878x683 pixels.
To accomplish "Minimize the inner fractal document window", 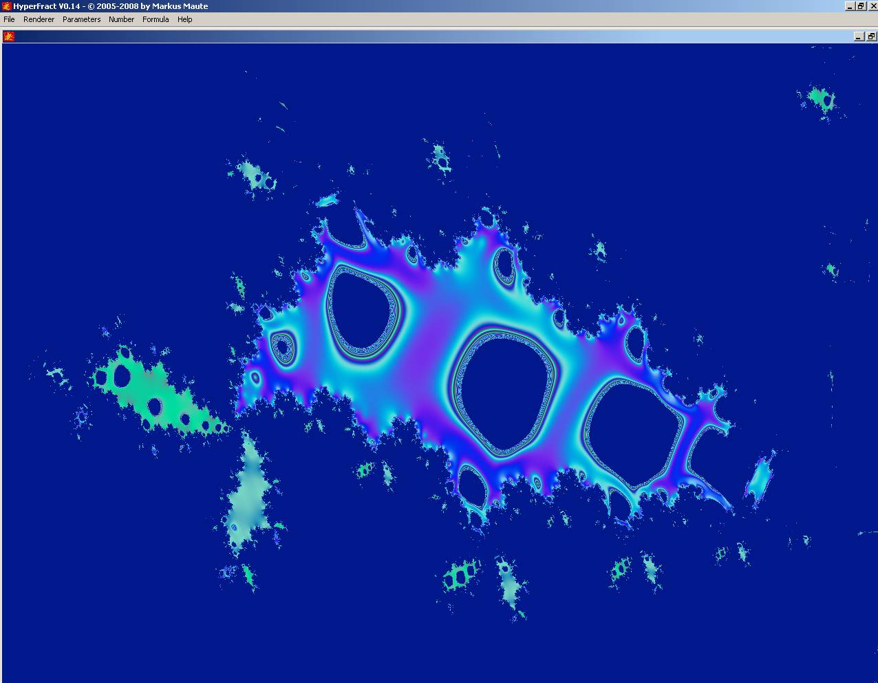I will click(859, 36).
